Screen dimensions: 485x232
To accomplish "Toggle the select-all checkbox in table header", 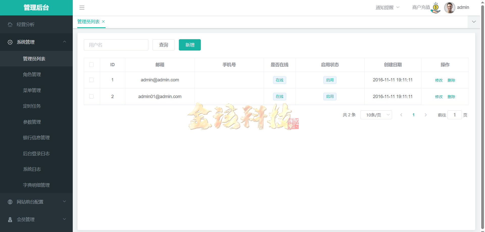I will [x=91, y=65].
